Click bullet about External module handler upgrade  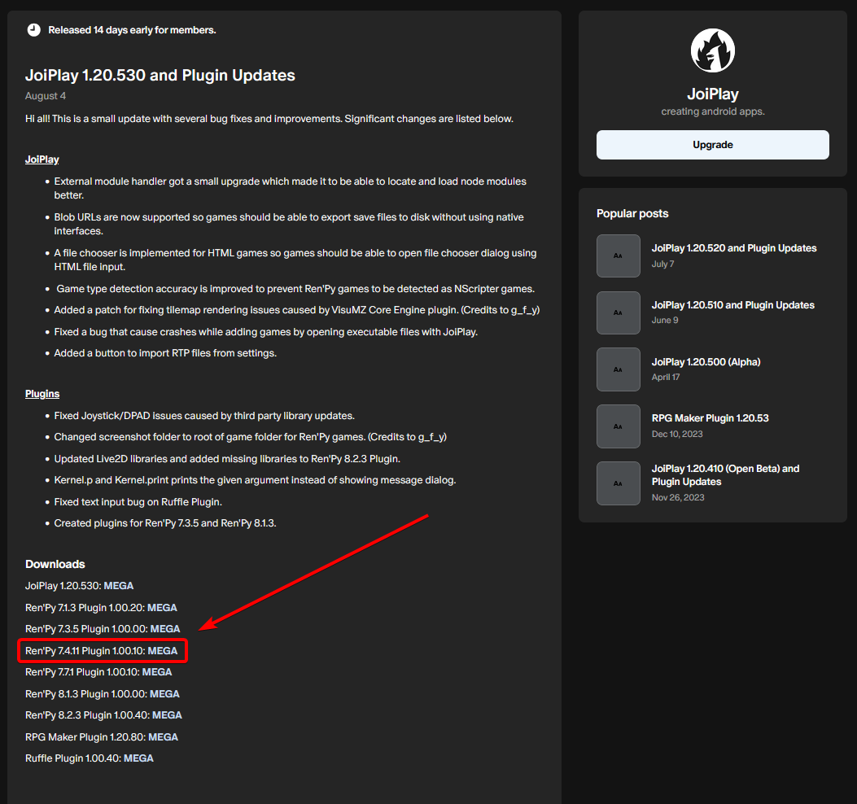(290, 189)
